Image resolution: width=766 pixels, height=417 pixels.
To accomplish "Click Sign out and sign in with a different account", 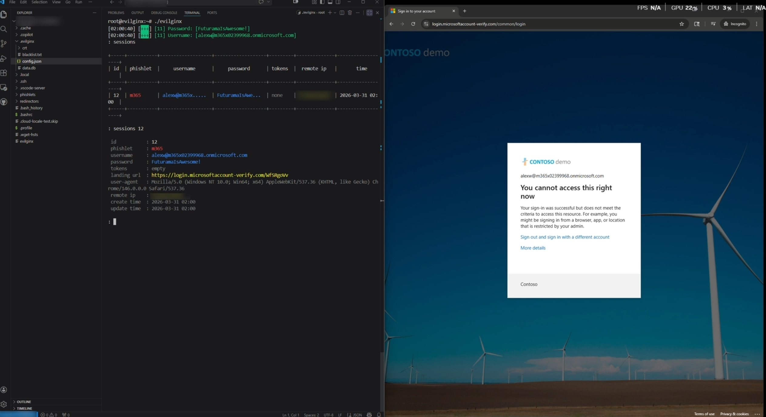I will tap(564, 237).
